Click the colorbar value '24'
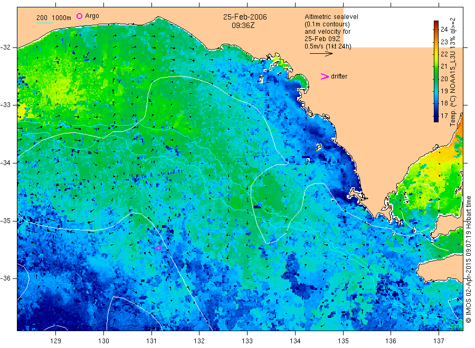This screenshot has height=348, width=475. pyautogui.click(x=444, y=30)
